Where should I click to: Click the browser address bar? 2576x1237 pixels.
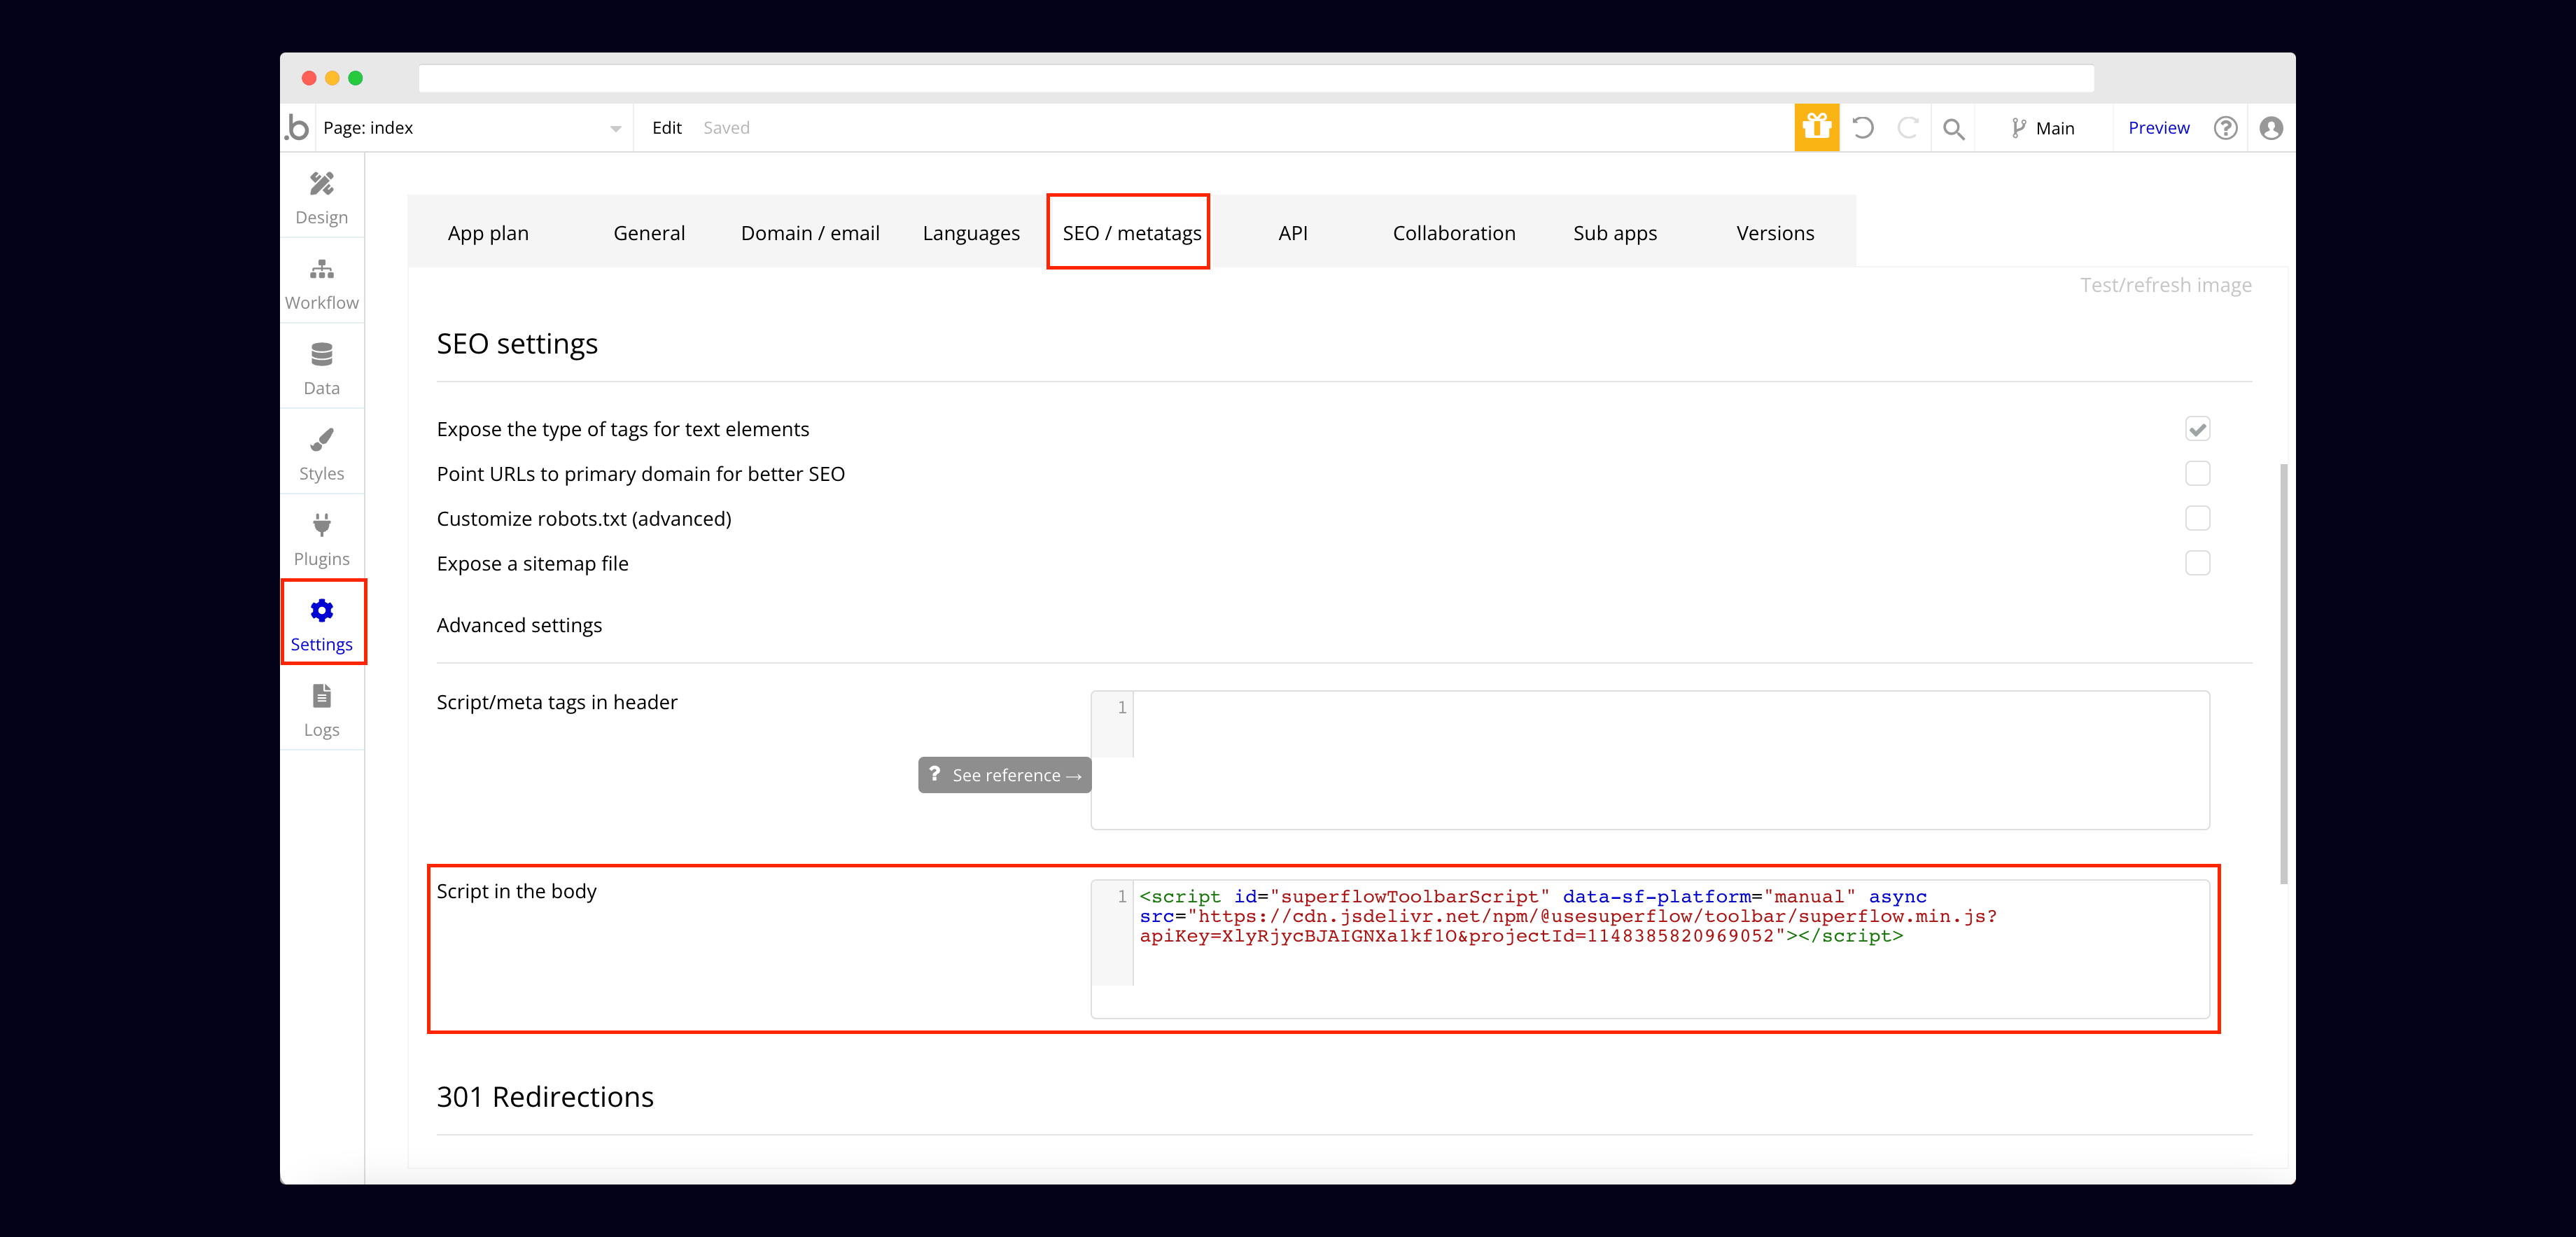click(x=1256, y=78)
